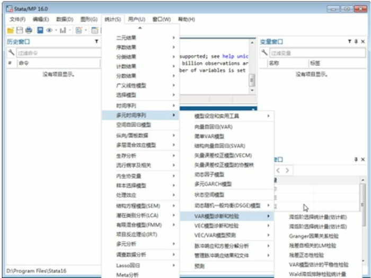
Task: Open the 数据(D) menu
Action: (65, 19)
